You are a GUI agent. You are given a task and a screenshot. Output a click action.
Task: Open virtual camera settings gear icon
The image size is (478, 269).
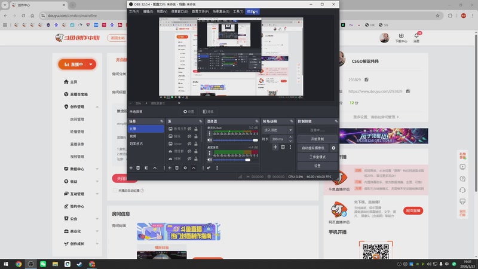point(333,148)
